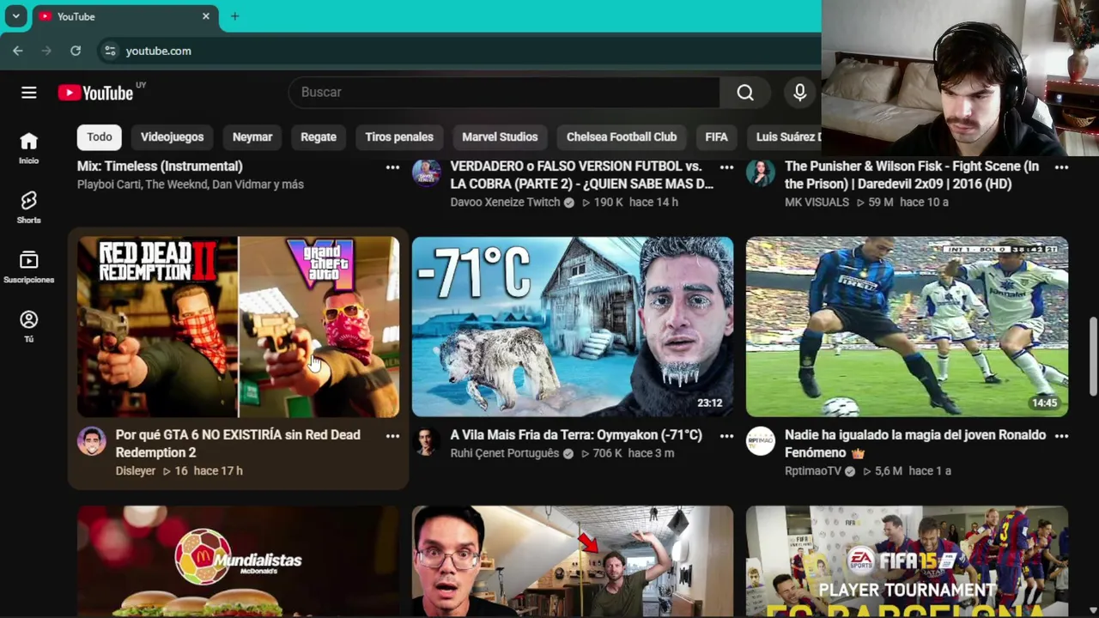The height and width of the screenshot is (618, 1099).
Task: Open Davoo Xeneize channel avatar
Action: (426, 173)
